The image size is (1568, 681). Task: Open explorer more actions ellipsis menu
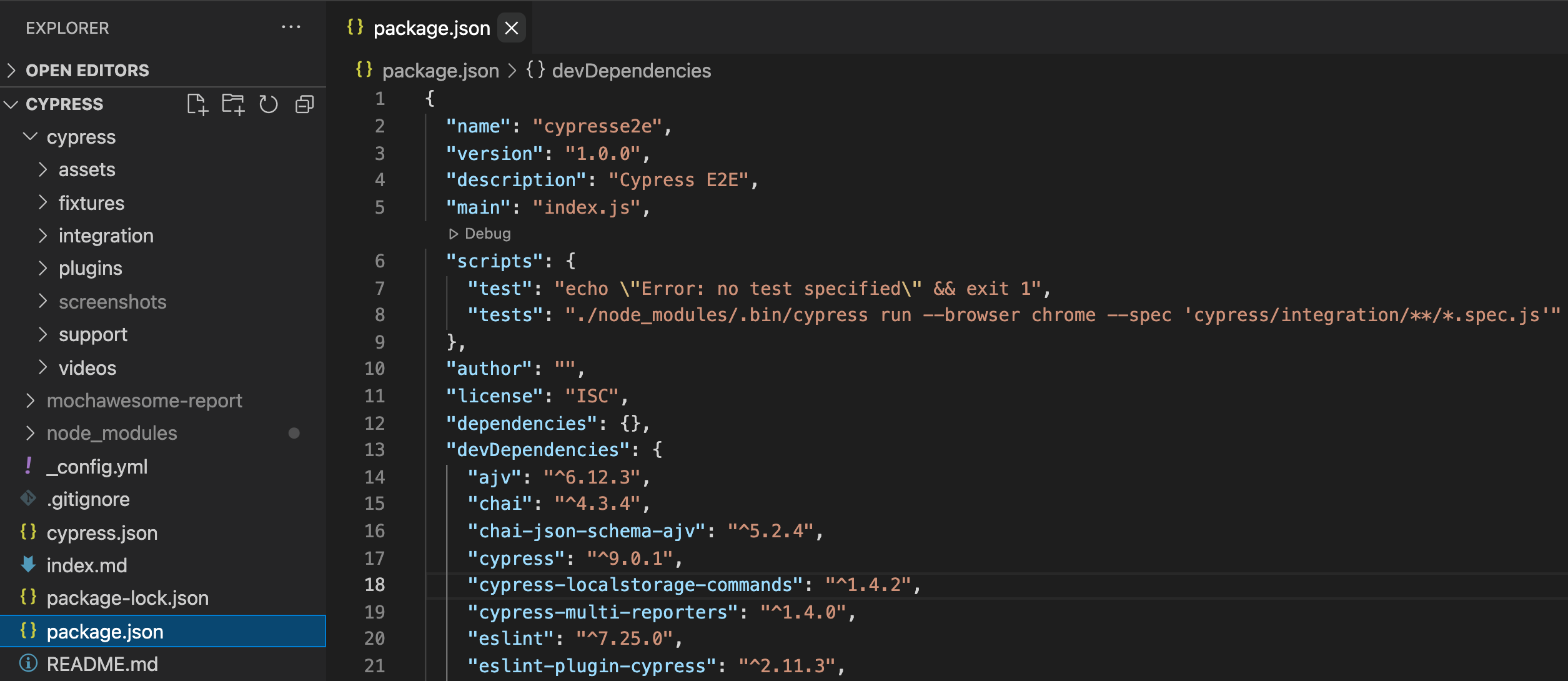click(x=291, y=27)
